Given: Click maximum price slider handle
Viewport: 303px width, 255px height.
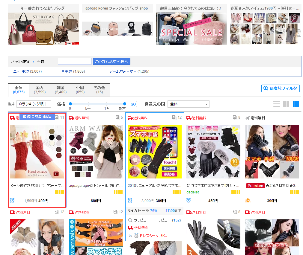Looking at the screenshot, I should (125, 104).
